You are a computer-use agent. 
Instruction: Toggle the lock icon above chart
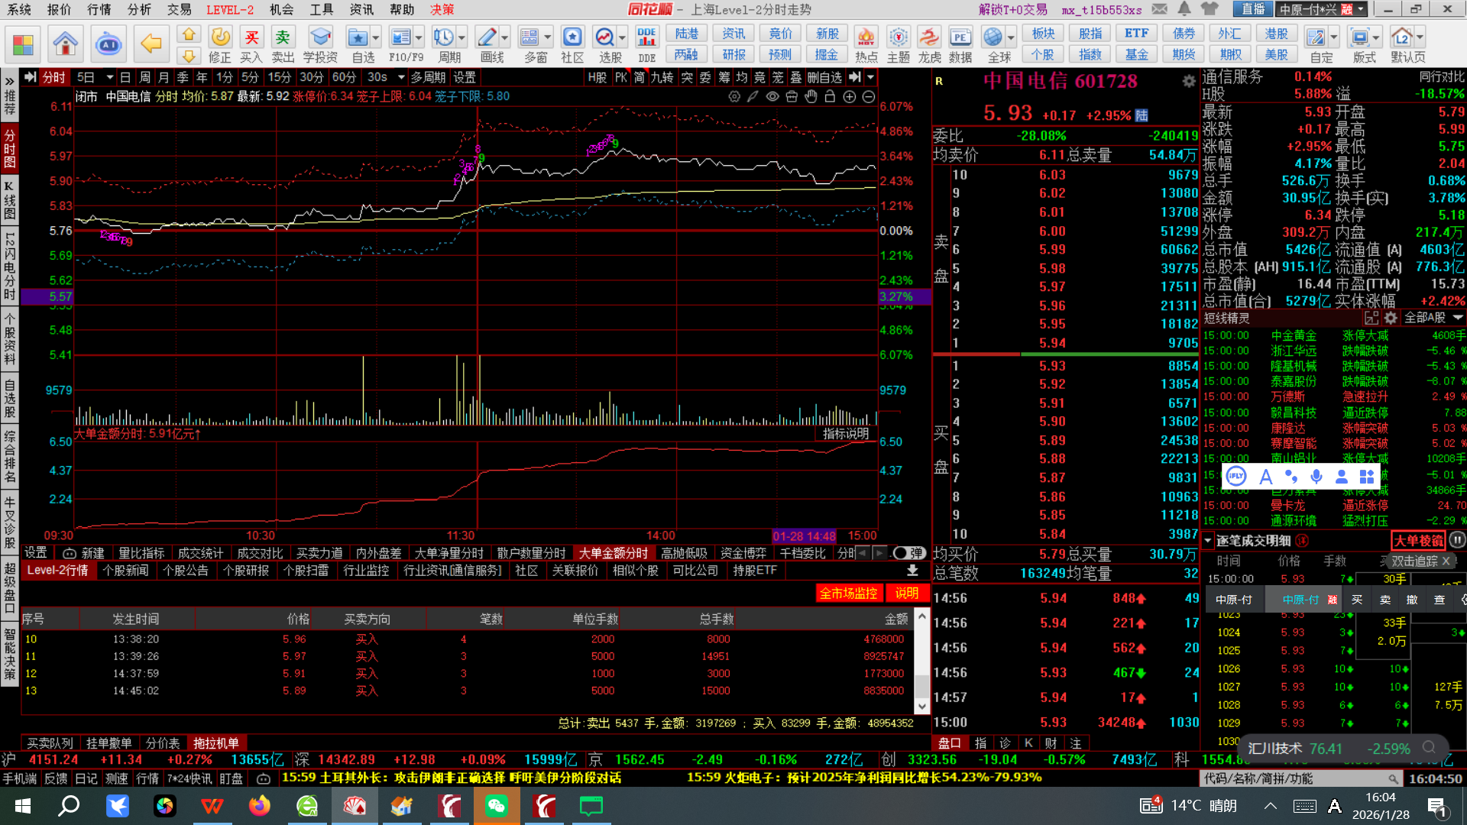coord(830,97)
